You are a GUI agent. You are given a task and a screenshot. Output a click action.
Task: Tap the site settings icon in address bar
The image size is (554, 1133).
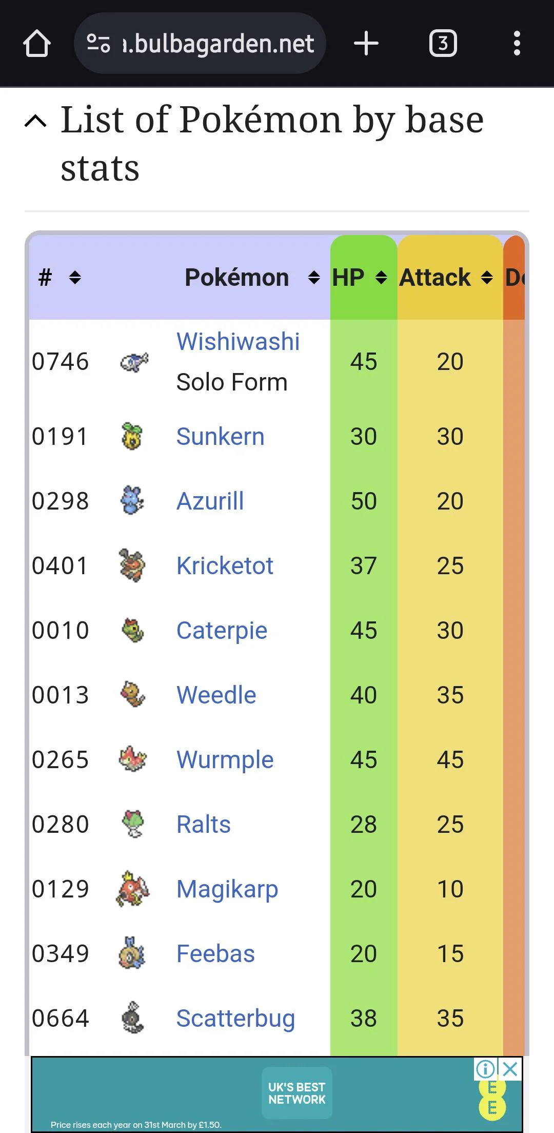98,44
